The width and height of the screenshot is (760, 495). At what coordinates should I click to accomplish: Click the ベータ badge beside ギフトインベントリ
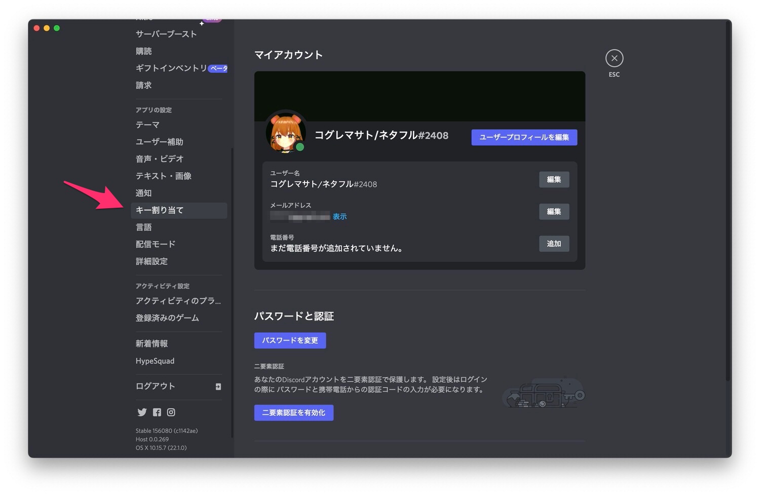(x=218, y=68)
